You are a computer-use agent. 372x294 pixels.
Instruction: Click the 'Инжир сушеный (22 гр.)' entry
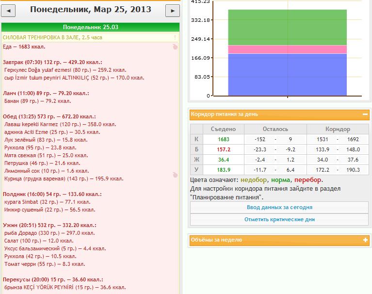pos(50,210)
